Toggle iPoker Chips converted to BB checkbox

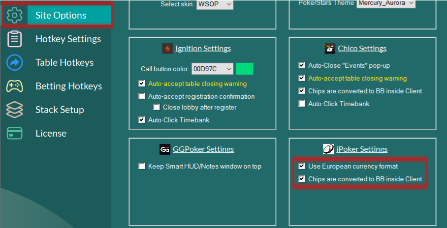coord(302,179)
